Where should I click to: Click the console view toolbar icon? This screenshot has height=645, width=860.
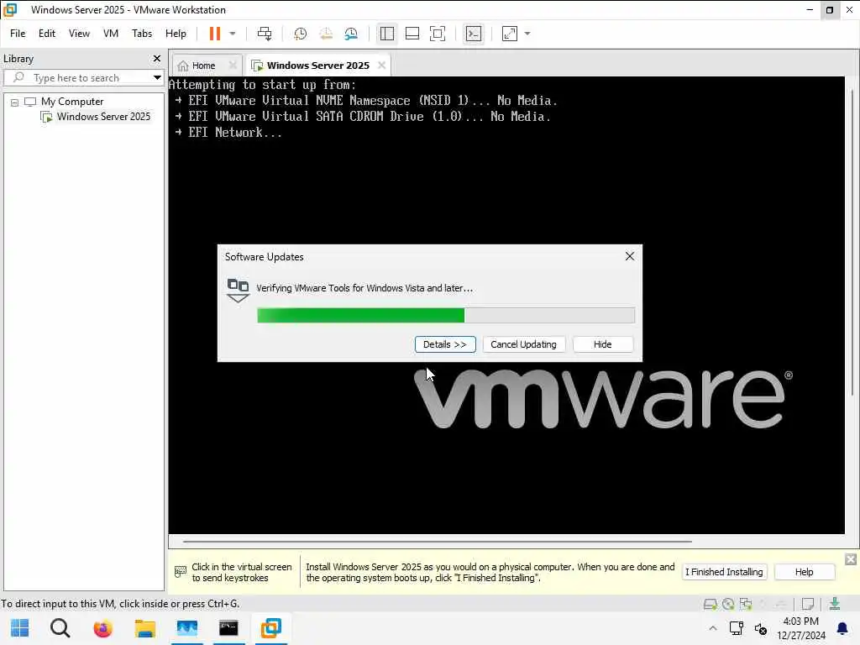pos(474,34)
